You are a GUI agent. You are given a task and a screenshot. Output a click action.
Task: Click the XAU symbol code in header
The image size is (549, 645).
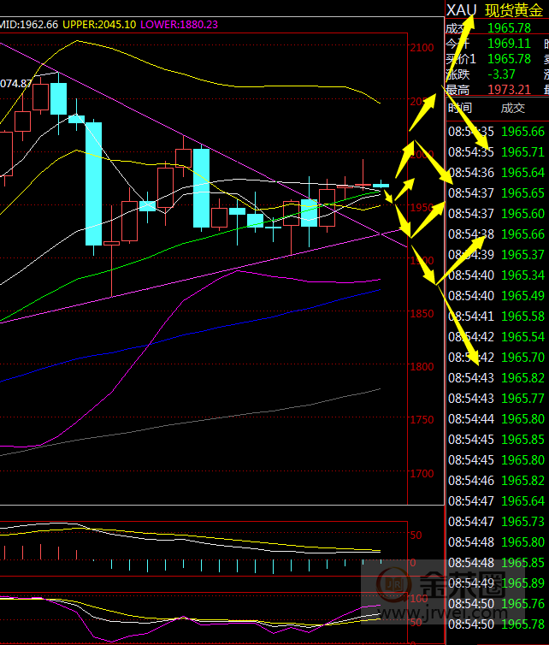(462, 10)
